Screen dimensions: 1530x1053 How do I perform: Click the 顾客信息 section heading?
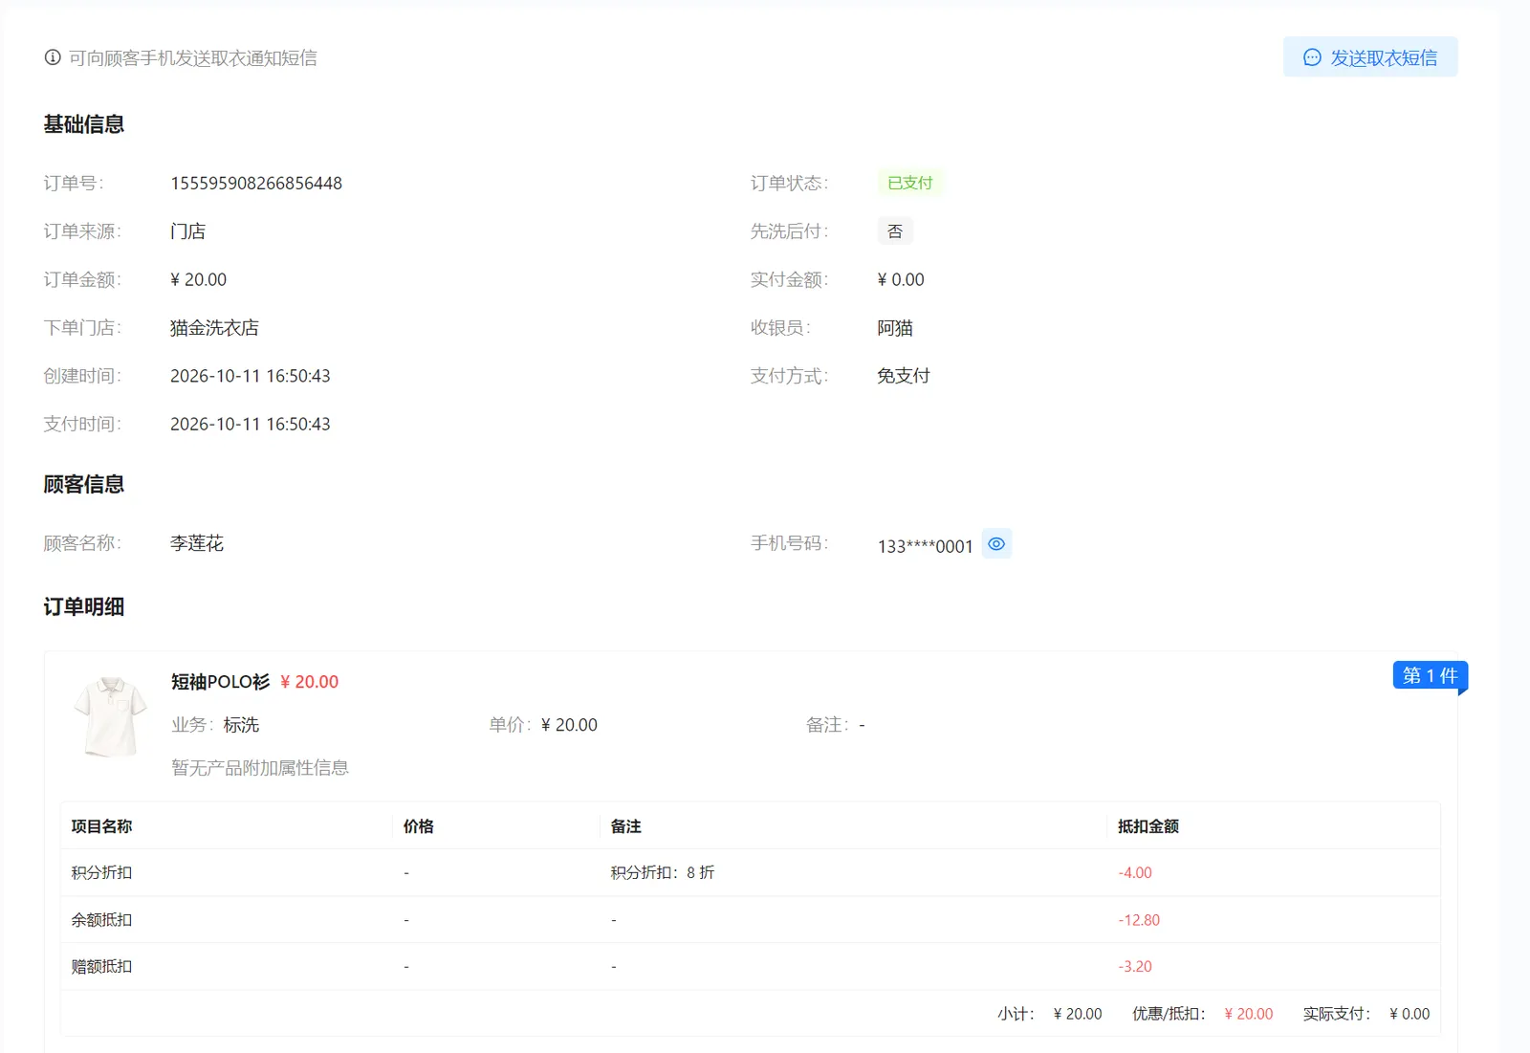(84, 485)
